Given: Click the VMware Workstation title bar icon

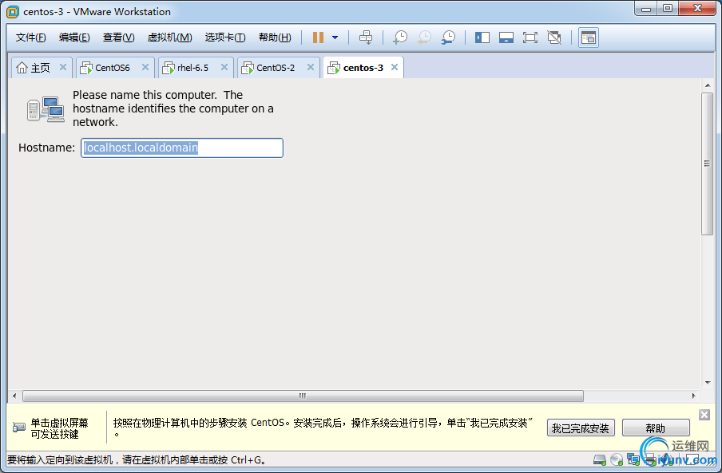Looking at the screenshot, I should [13, 12].
